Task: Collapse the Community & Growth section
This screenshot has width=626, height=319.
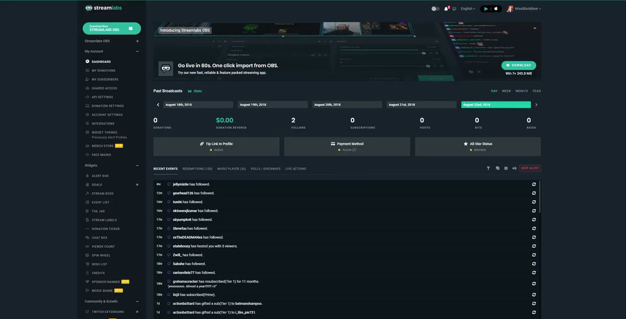Action: [x=137, y=301]
